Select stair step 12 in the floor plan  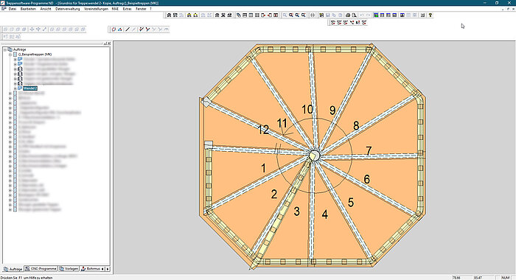point(263,130)
